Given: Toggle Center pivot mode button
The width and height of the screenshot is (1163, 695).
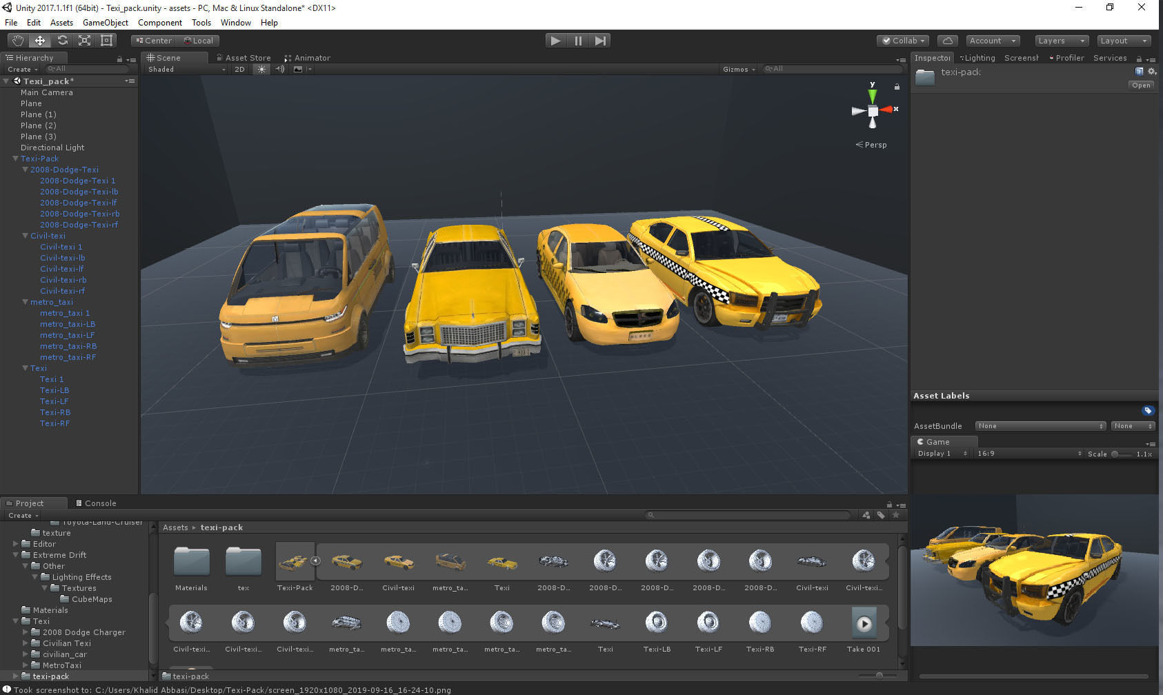Looking at the screenshot, I should [153, 41].
